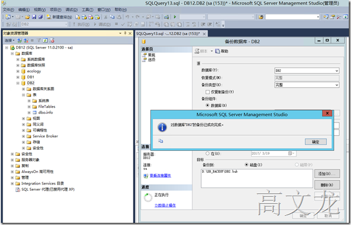Screen dimensions: 351x225
Task: Select the 磁盘(I) disk radio button
Action: [x=247, y=165]
